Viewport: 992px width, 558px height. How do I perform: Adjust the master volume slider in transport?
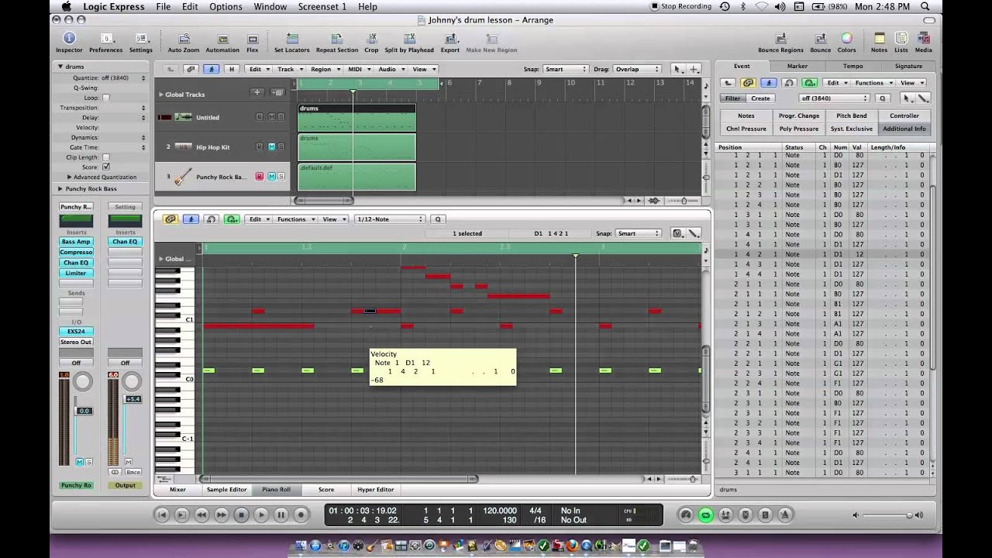(887, 515)
